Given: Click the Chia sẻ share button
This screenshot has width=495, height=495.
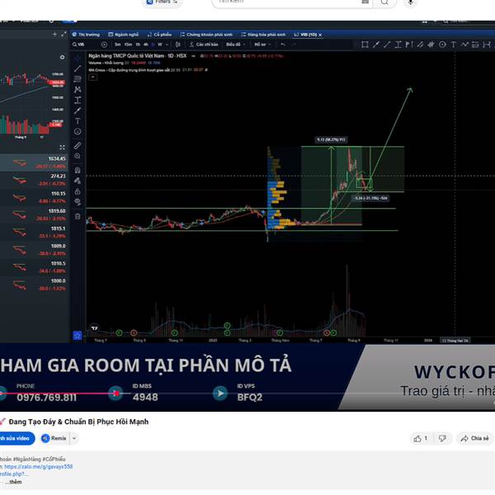Looking at the screenshot, I should (475, 439).
